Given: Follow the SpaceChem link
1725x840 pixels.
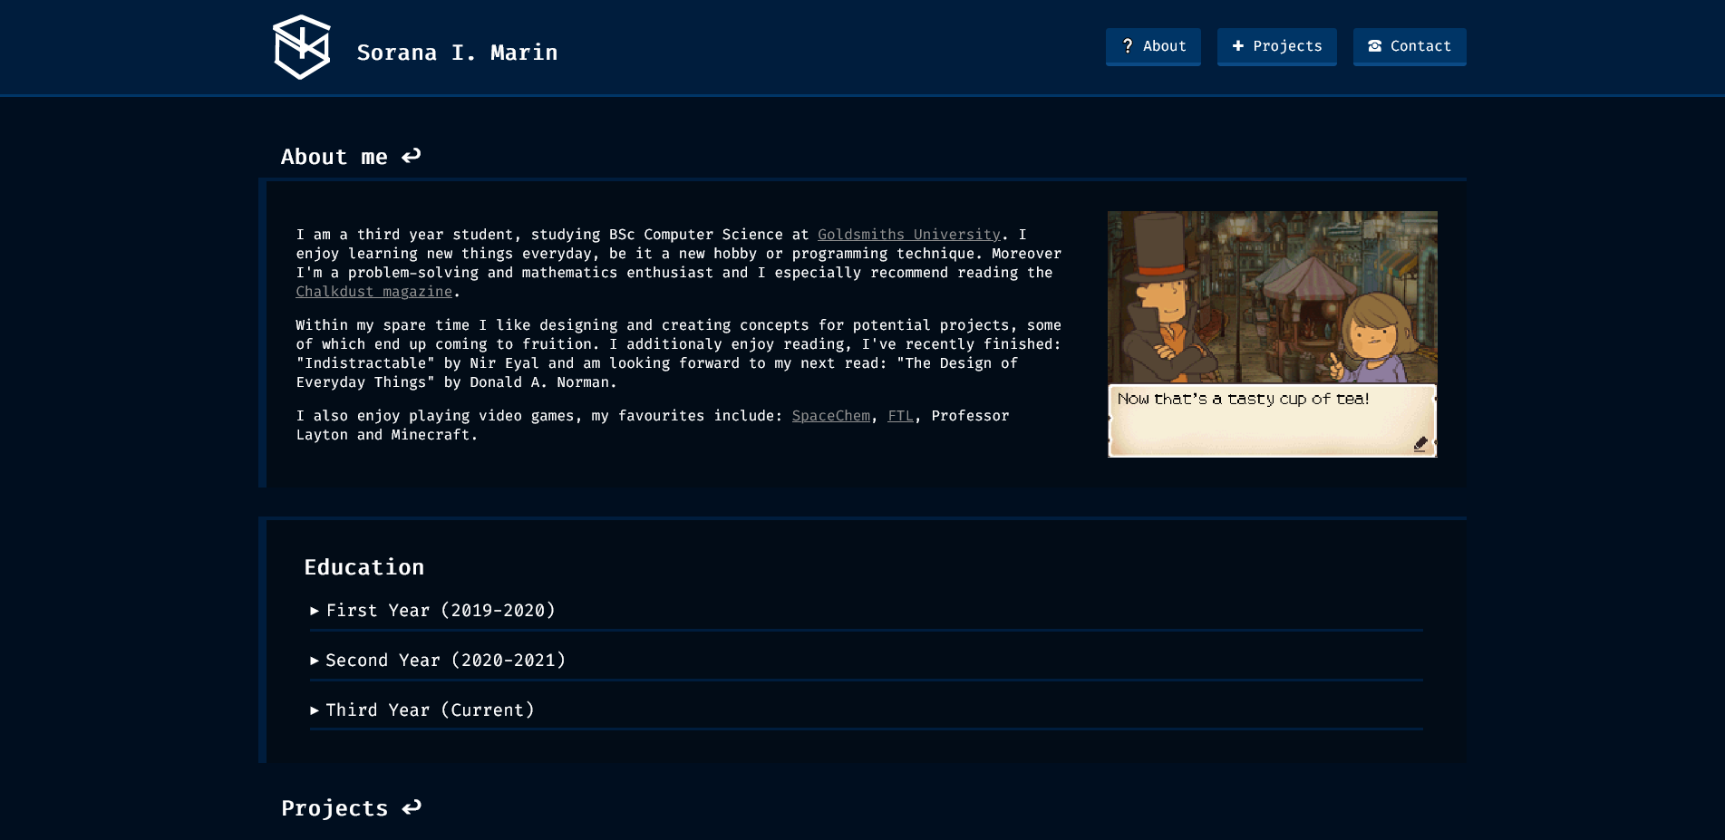Looking at the screenshot, I should point(830,416).
